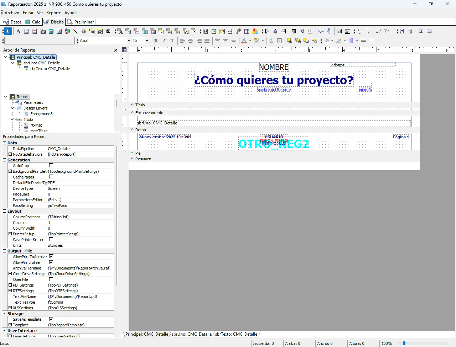Left-align text with the align left icon
The height and width of the screenshot is (347, 456).
click(x=182, y=41)
